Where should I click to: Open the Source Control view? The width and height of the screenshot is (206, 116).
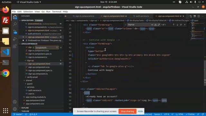tap(15, 32)
